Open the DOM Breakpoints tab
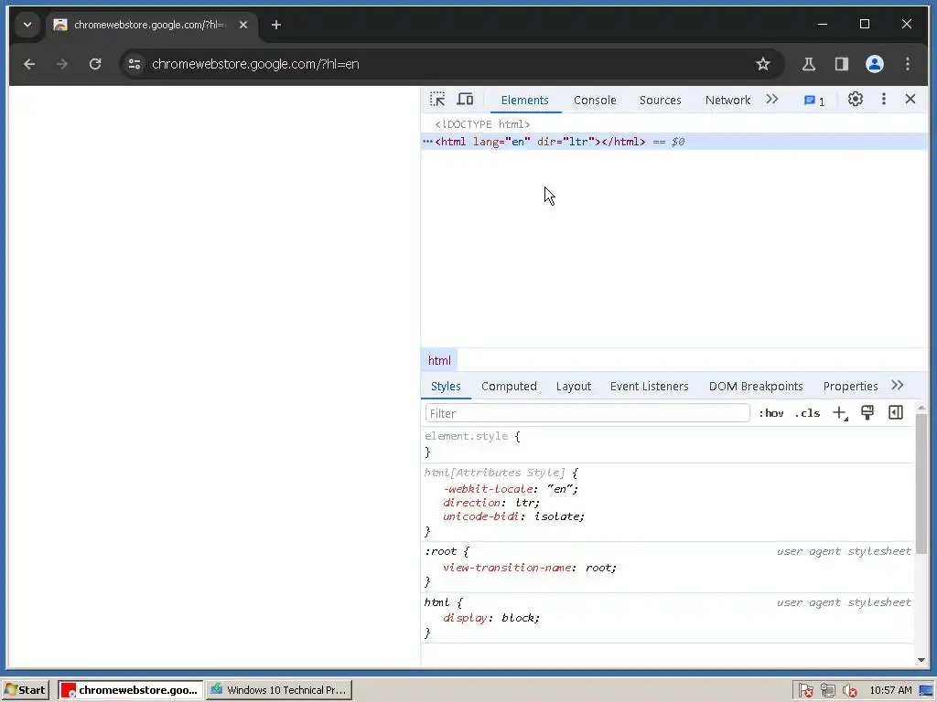Screen dimensions: 937x702 pos(756,387)
